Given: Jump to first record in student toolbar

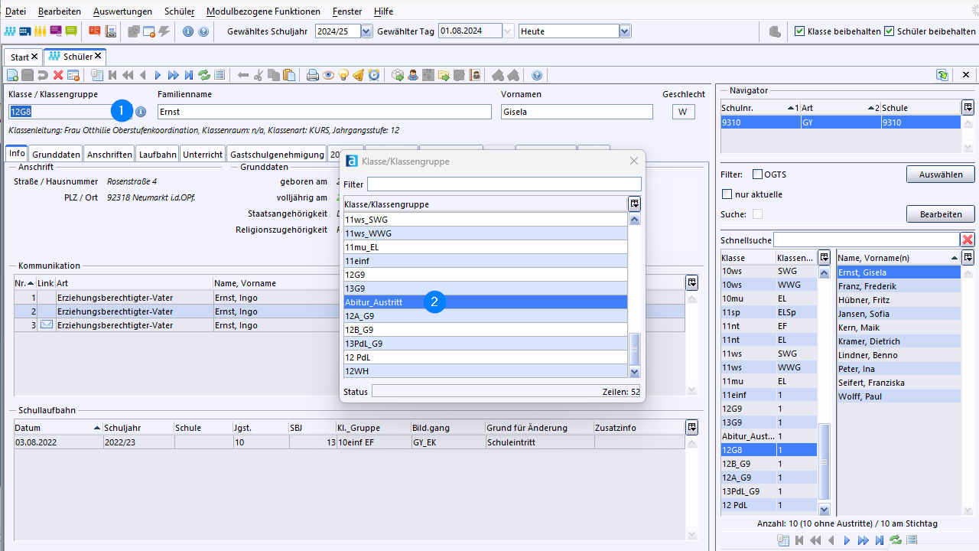Looking at the screenshot, I should click(112, 75).
